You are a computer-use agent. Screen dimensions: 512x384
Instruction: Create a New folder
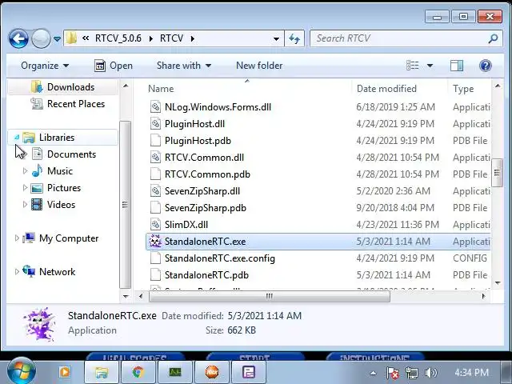259,66
